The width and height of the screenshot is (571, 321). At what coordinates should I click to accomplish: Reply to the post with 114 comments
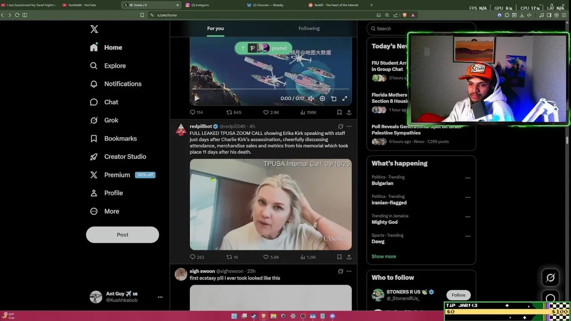click(196, 112)
